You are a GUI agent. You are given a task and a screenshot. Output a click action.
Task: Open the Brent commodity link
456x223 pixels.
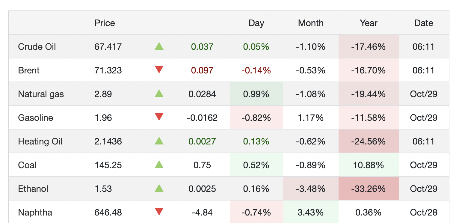[29, 70]
